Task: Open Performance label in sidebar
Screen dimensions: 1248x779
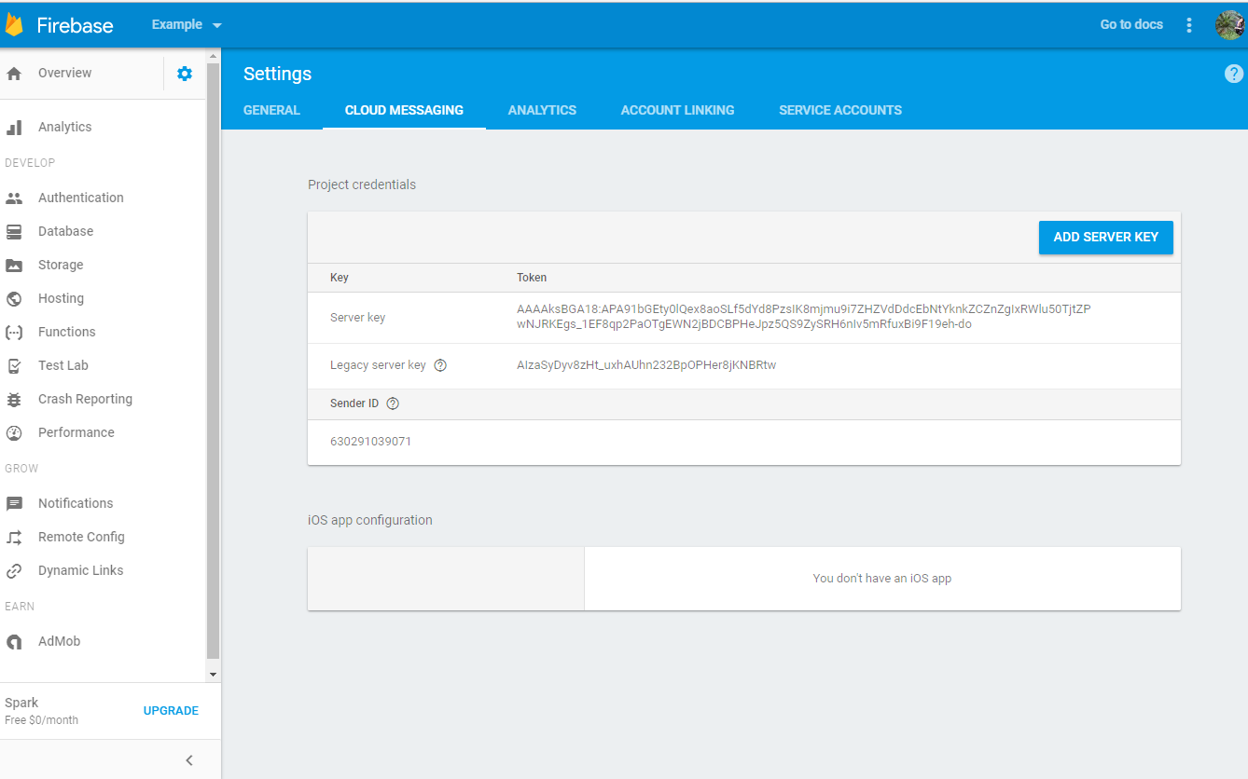Action: click(76, 432)
